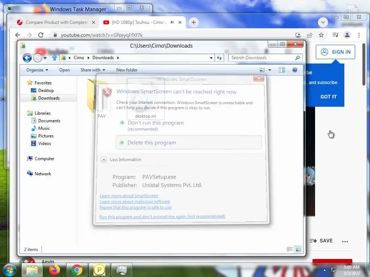This screenshot has width=370, height=277.
Task: Open a new Chrome tab
Action: click(x=194, y=22)
